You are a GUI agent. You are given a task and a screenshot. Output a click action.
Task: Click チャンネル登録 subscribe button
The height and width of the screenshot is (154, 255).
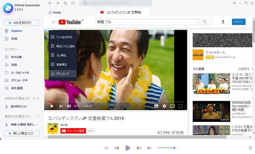point(73,131)
